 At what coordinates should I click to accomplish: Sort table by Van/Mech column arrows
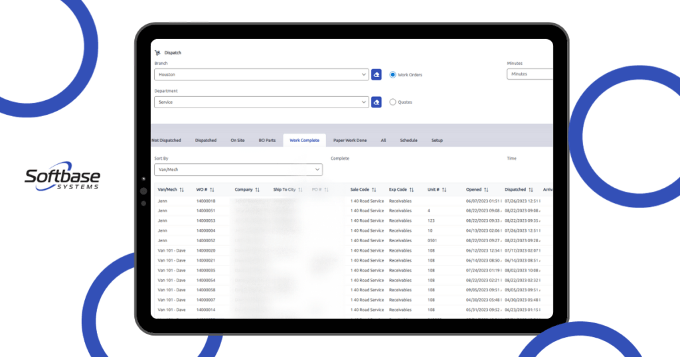(x=182, y=190)
